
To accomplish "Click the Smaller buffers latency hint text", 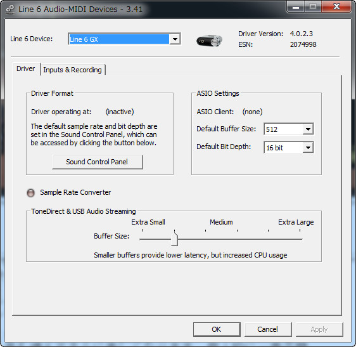I will pos(191,255).
